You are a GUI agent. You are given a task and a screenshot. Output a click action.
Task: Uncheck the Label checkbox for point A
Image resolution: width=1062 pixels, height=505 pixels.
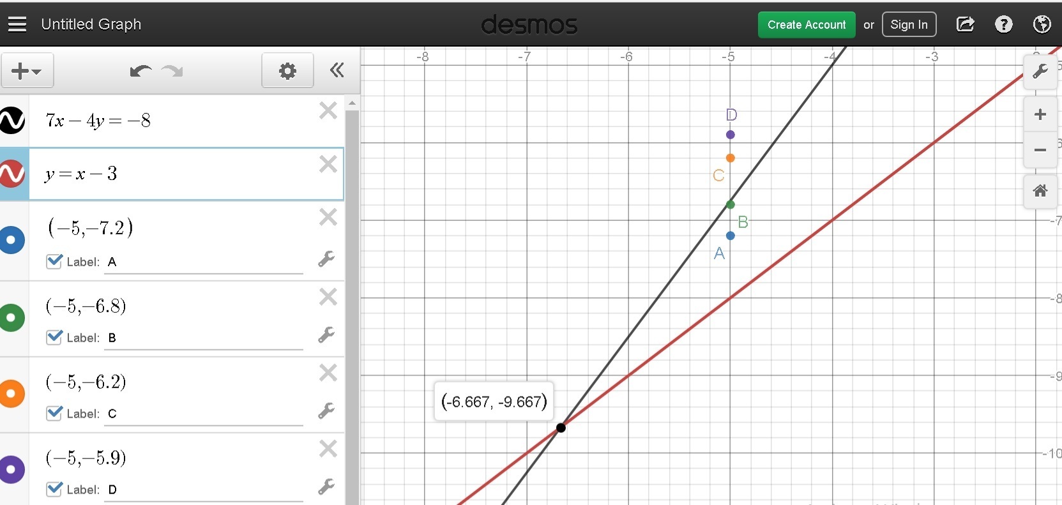(x=55, y=261)
